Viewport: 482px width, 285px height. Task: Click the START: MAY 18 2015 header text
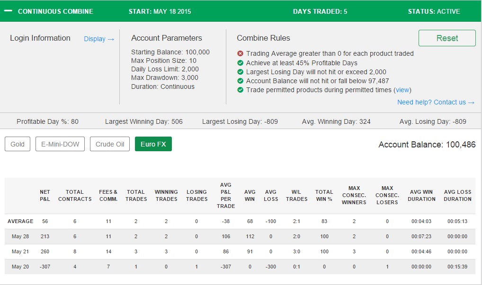[x=160, y=11]
